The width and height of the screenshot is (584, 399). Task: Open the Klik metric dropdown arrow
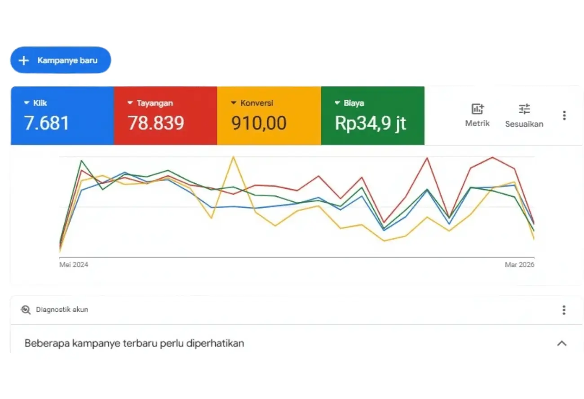click(x=27, y=103)
